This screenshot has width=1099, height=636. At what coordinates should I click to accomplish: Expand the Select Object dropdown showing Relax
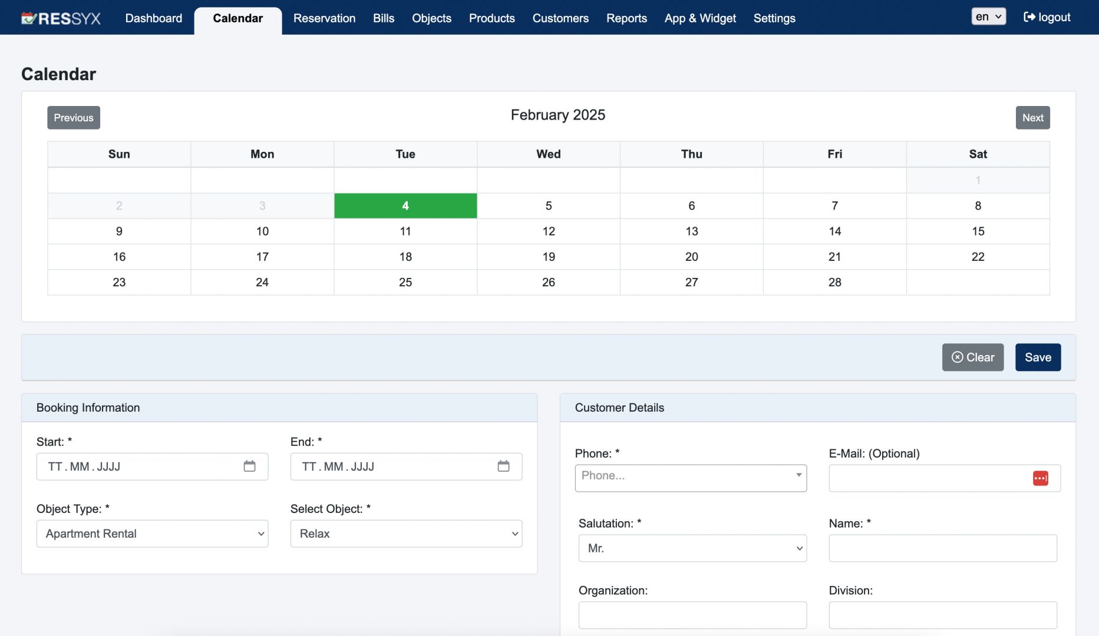point(406,534)
